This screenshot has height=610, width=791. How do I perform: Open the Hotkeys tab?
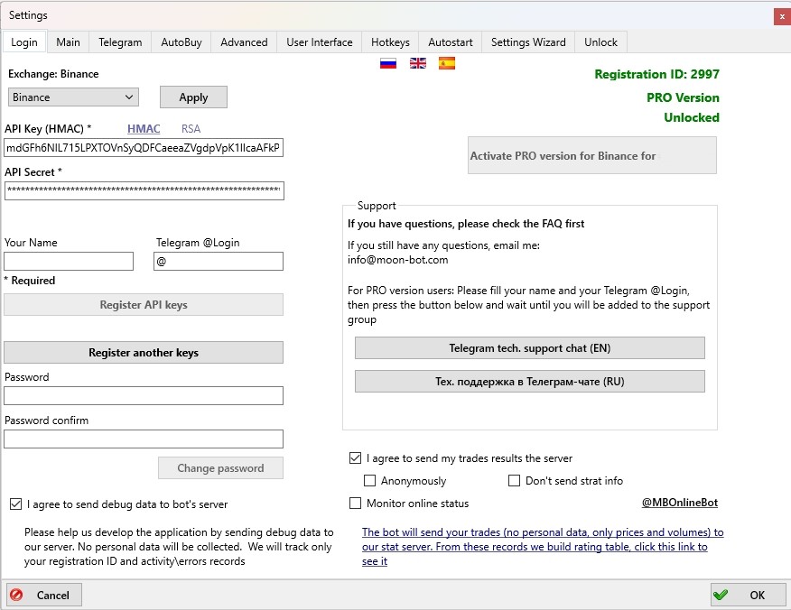pyautogui.click(x=390, y=42)
